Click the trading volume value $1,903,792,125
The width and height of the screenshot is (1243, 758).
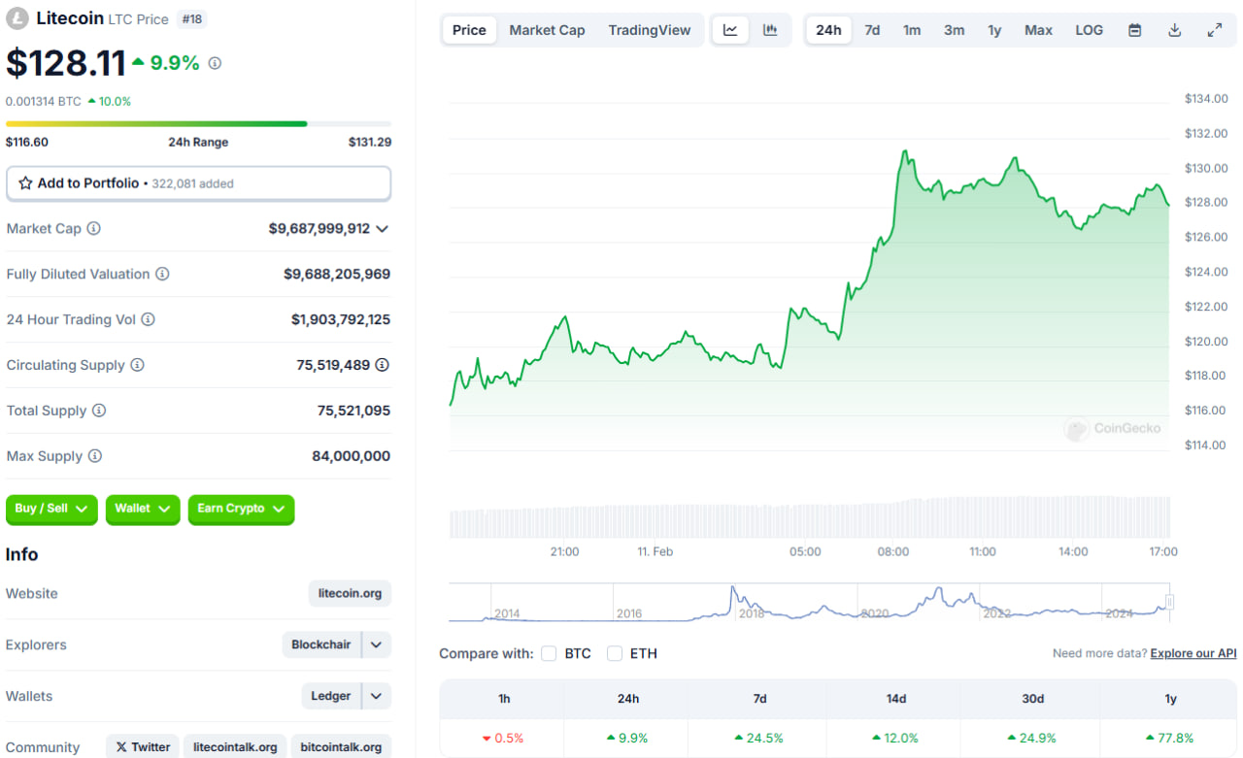point(341,319)
